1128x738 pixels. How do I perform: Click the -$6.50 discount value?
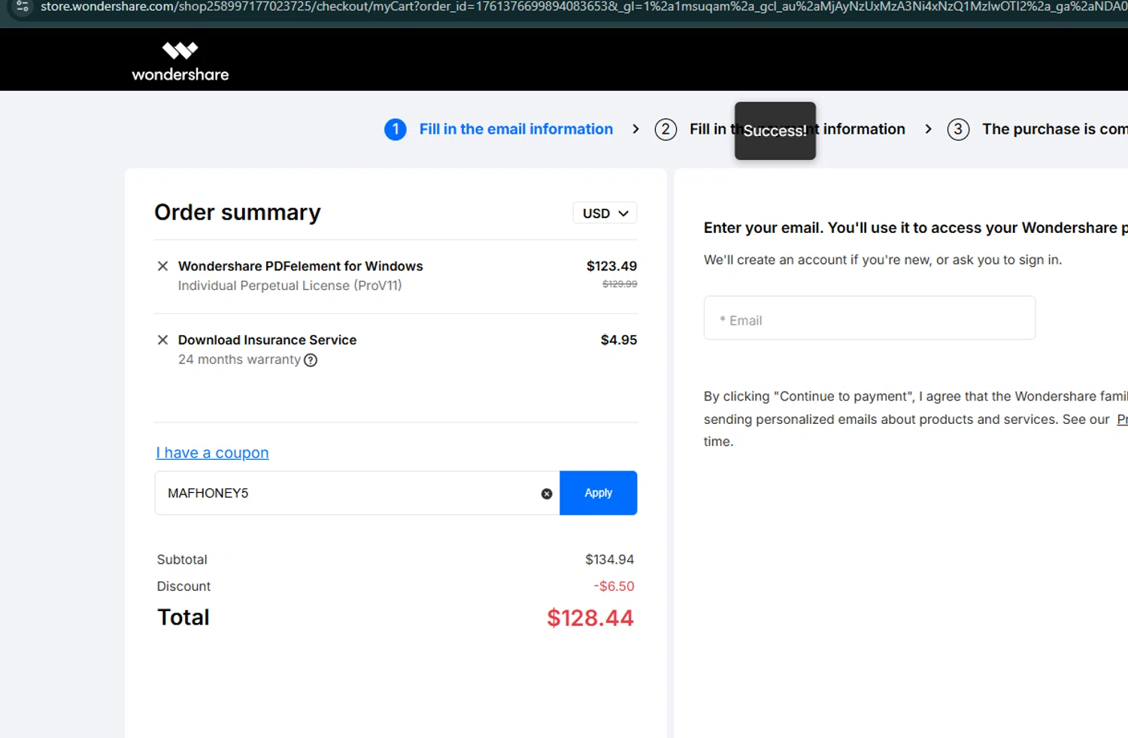pyautogui.click(x=614, y=586)
